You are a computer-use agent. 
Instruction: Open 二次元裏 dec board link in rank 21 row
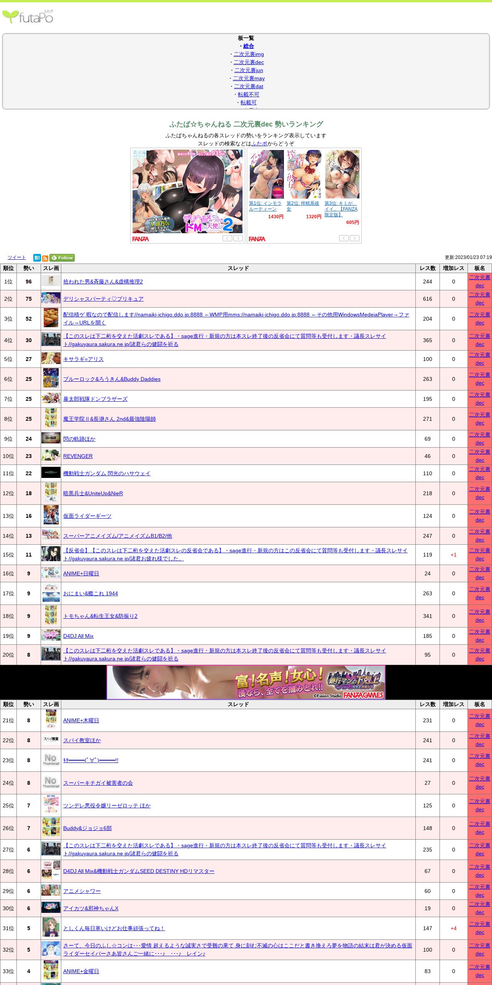tap(480, 720)
